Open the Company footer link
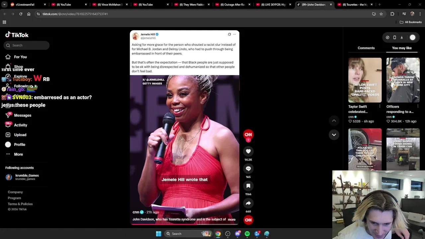Image resolution: width=425 pixels, height=239 pixels. pyautogui.click(x=15, y=192)
